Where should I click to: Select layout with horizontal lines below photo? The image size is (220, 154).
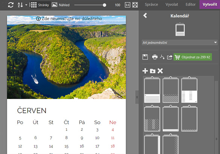152,90
